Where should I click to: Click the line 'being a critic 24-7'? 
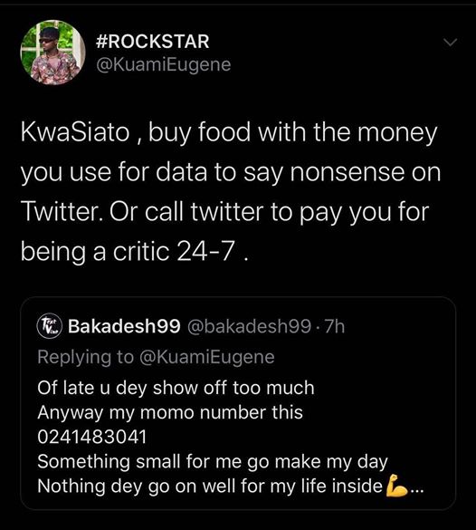pos(135,252)
